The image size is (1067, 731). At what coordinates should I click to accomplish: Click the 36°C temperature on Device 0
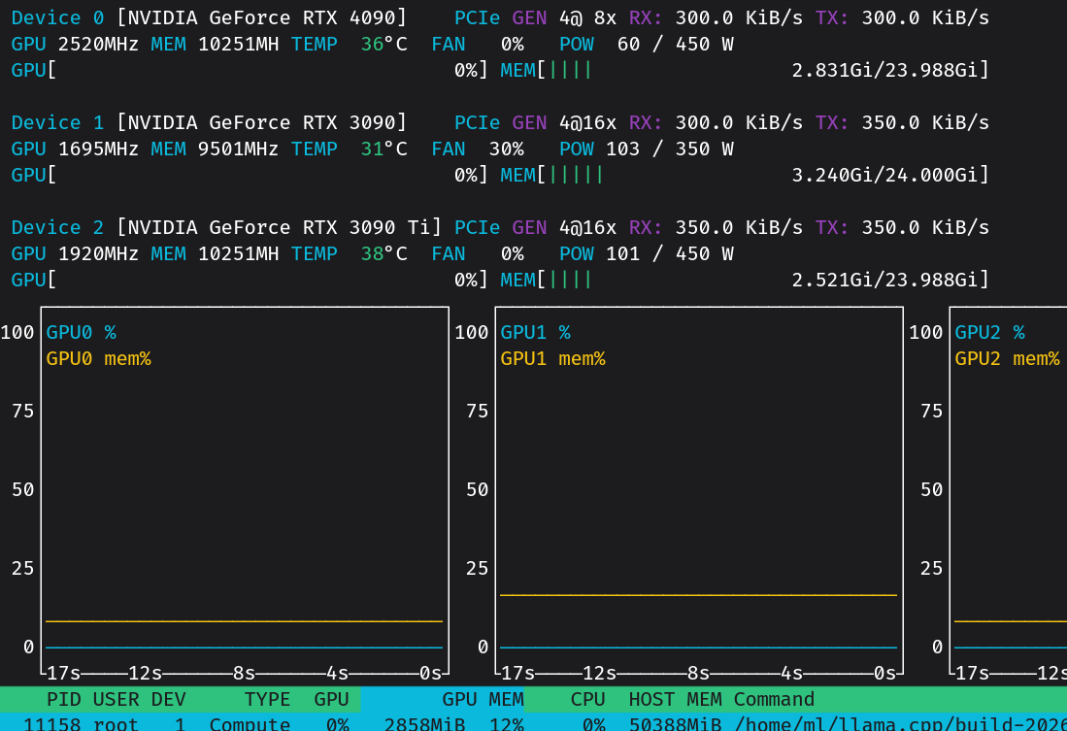coord(383,44)
